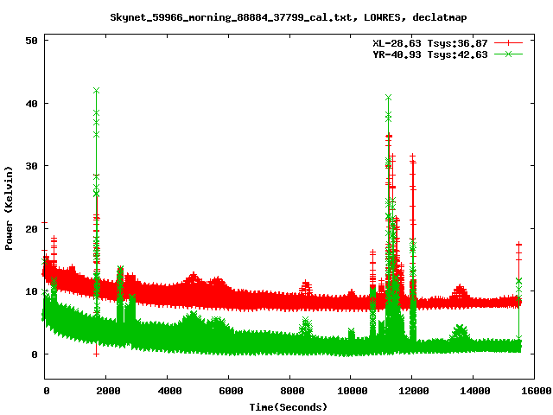Click x-axis tick label 14000
Image resolution: width=553 pixels, height=415 pixels.
point(475,391)
